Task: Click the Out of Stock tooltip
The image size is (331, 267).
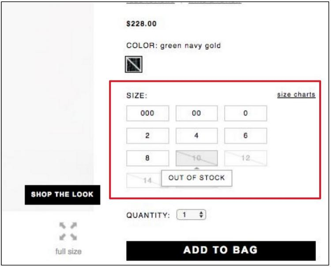Action: (x=196, y=178)
